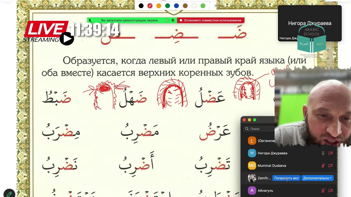Click the word Образуется in the description
Viewport: 351px width, 197px height.
point(89,61)
